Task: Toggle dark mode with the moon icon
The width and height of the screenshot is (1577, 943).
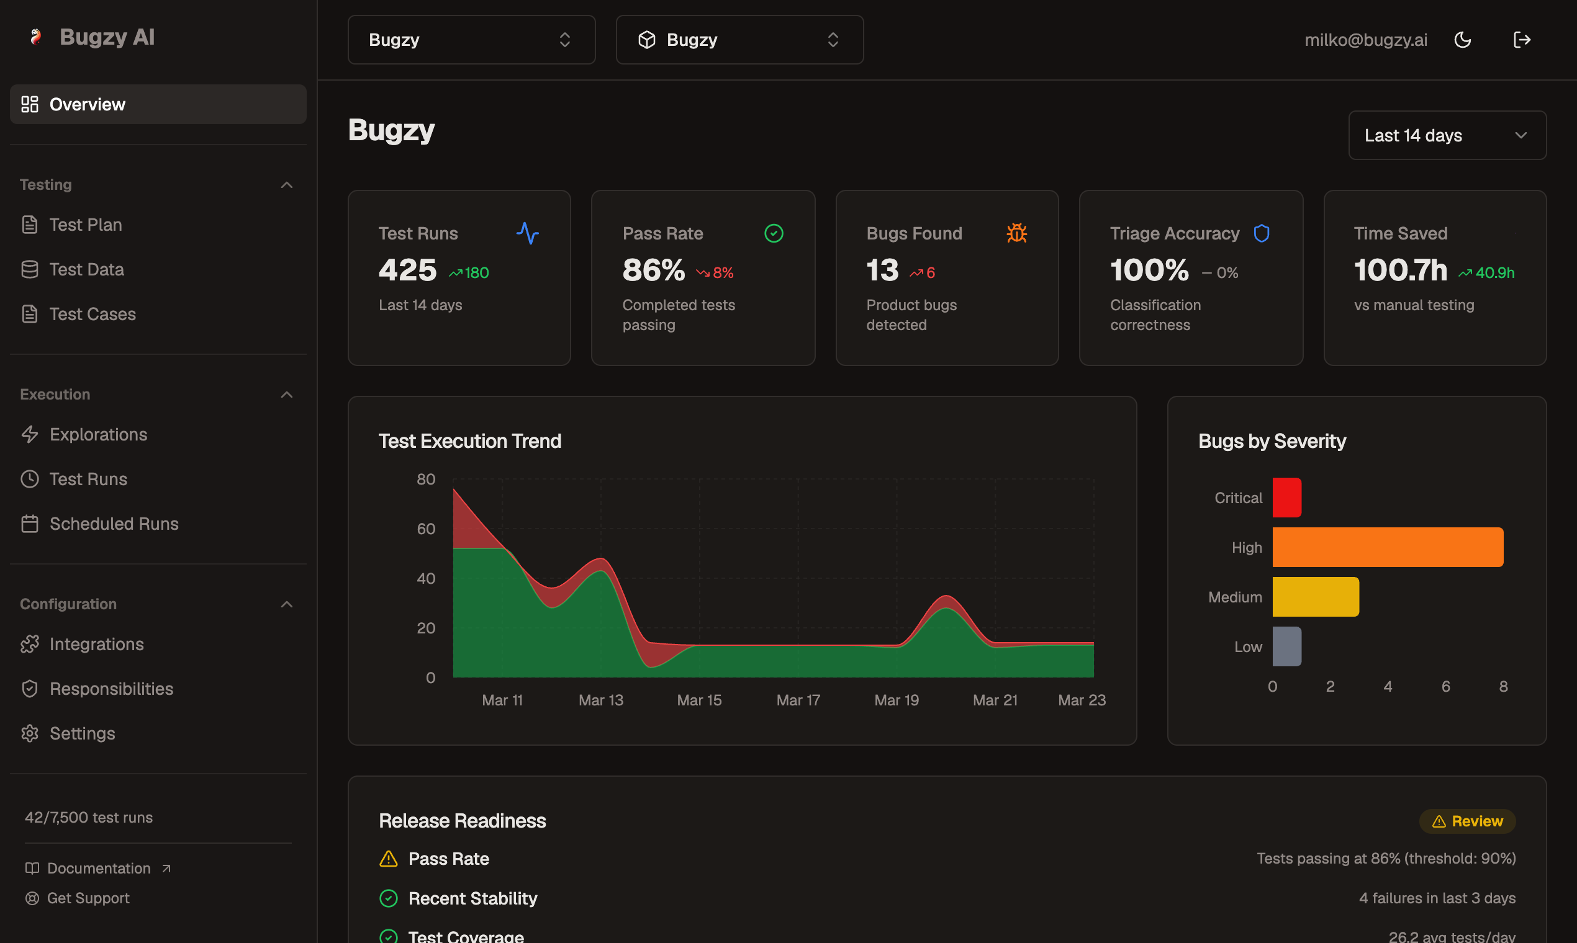Action: [x=1463, y=40]
